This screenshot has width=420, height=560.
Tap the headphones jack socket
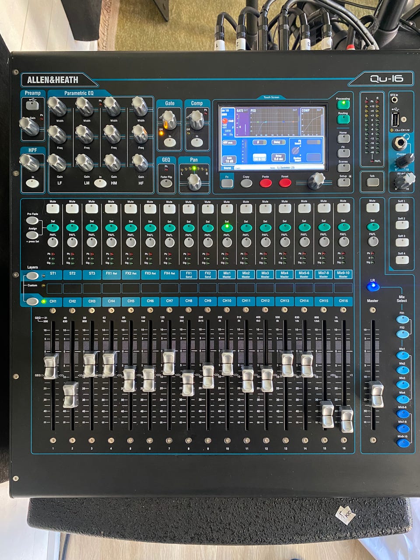(399, 143)
